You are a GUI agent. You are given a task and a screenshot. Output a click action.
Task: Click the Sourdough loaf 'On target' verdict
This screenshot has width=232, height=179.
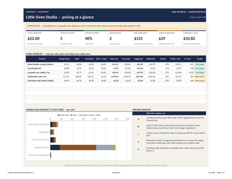[x=200, y=68]
